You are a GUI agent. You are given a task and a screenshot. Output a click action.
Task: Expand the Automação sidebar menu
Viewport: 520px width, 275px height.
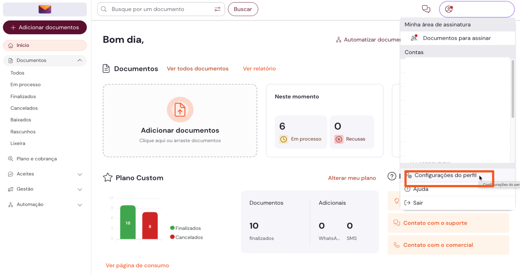[x=80, y=205]
